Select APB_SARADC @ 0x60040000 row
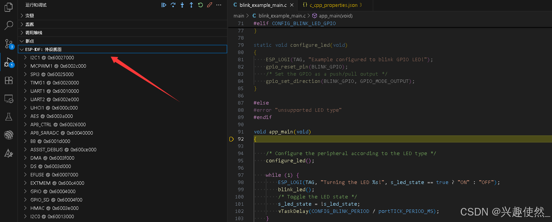 pos(122,133)
